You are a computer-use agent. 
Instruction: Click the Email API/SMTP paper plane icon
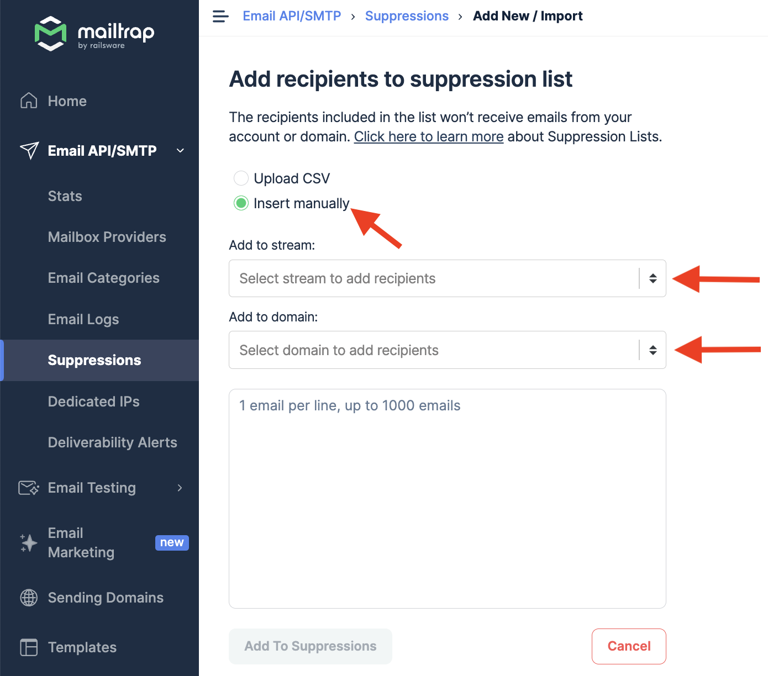29,150
